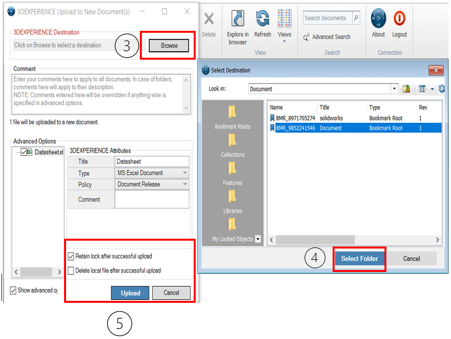Open Advanced Search

coord(327,37)
